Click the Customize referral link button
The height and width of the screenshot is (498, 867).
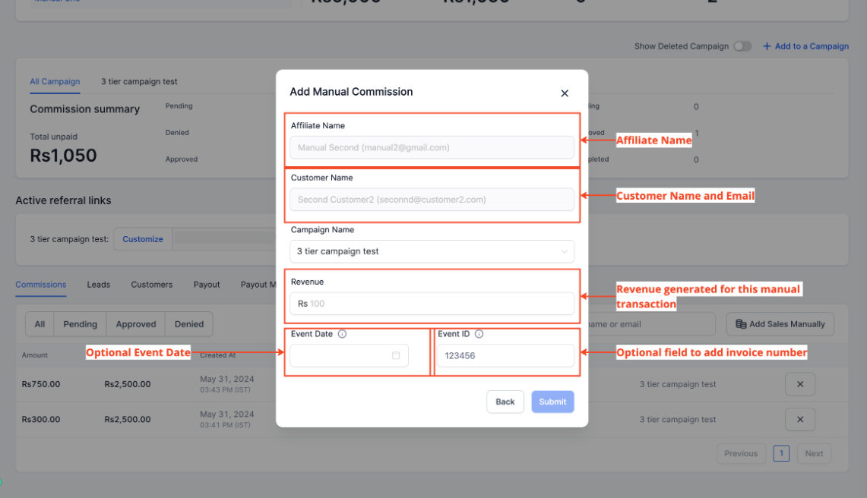143,239
